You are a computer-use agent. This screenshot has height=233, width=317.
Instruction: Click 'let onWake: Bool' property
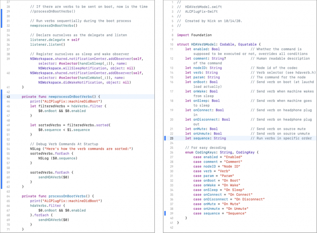201,91
